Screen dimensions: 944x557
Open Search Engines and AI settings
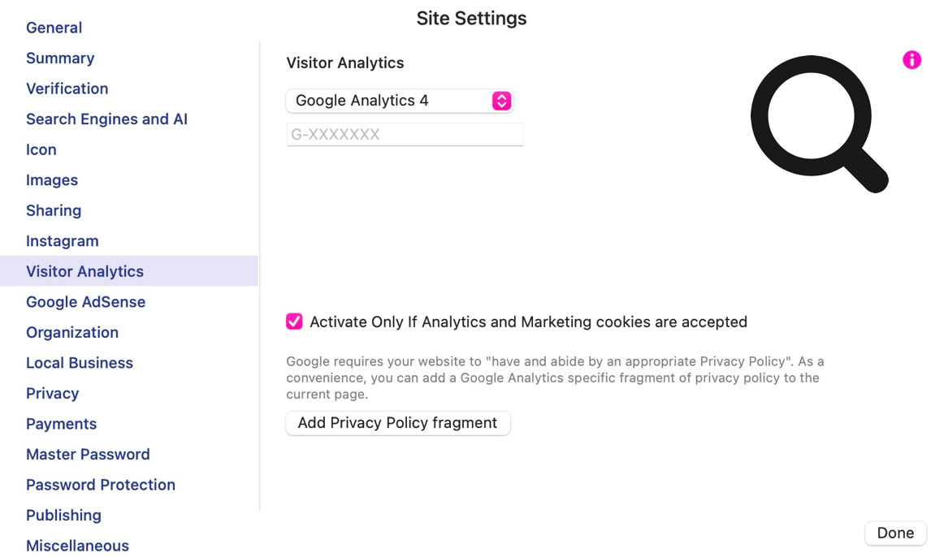(x=106, y=119)
